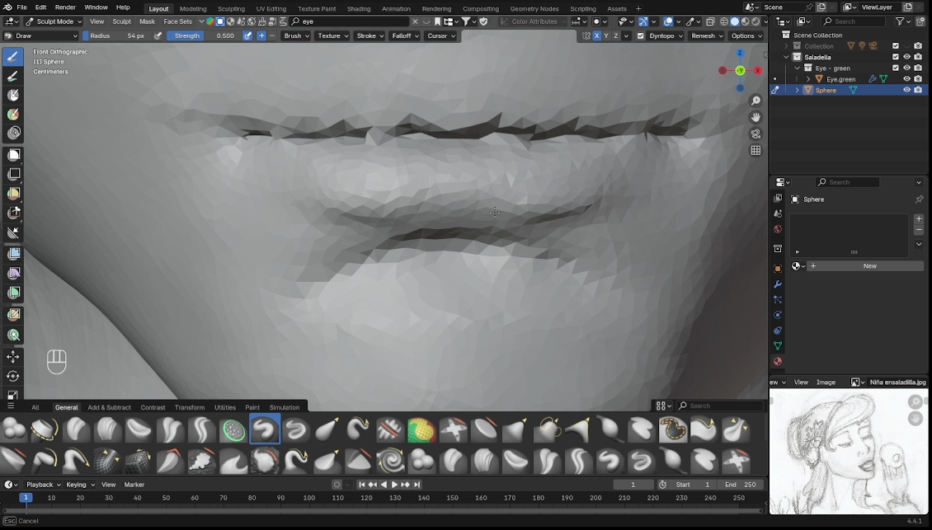Select the Move tool in left toolbar
The image size is (932, 530).
tap(13, 357)
